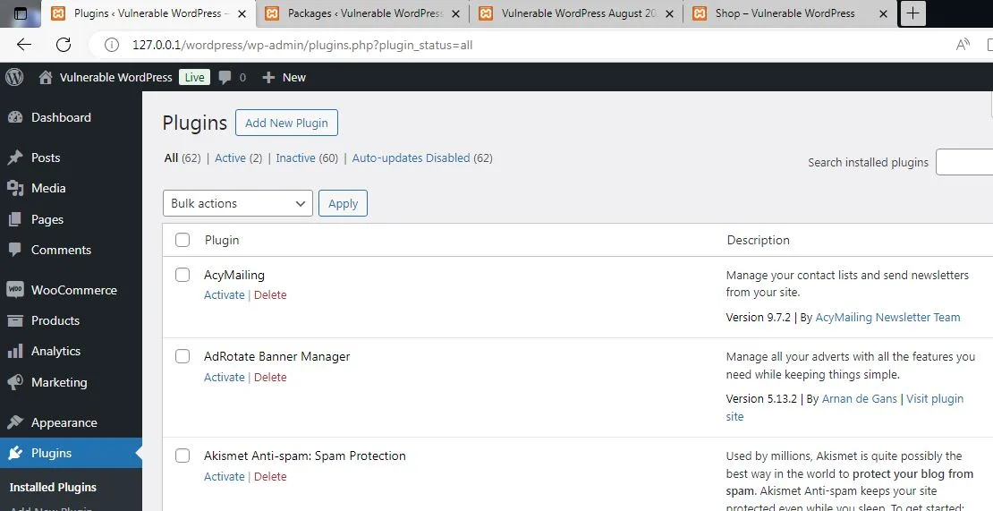Open the browser tab actions menu icon
This screenshot has width=993, height=511.
21,13
